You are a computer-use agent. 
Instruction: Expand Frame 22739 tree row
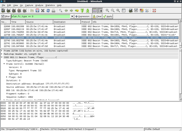2,51
